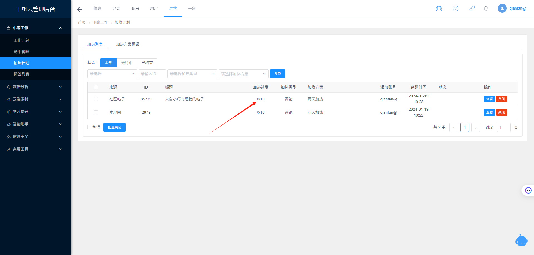Open the 请选择 source dropdown

[112, 74]
